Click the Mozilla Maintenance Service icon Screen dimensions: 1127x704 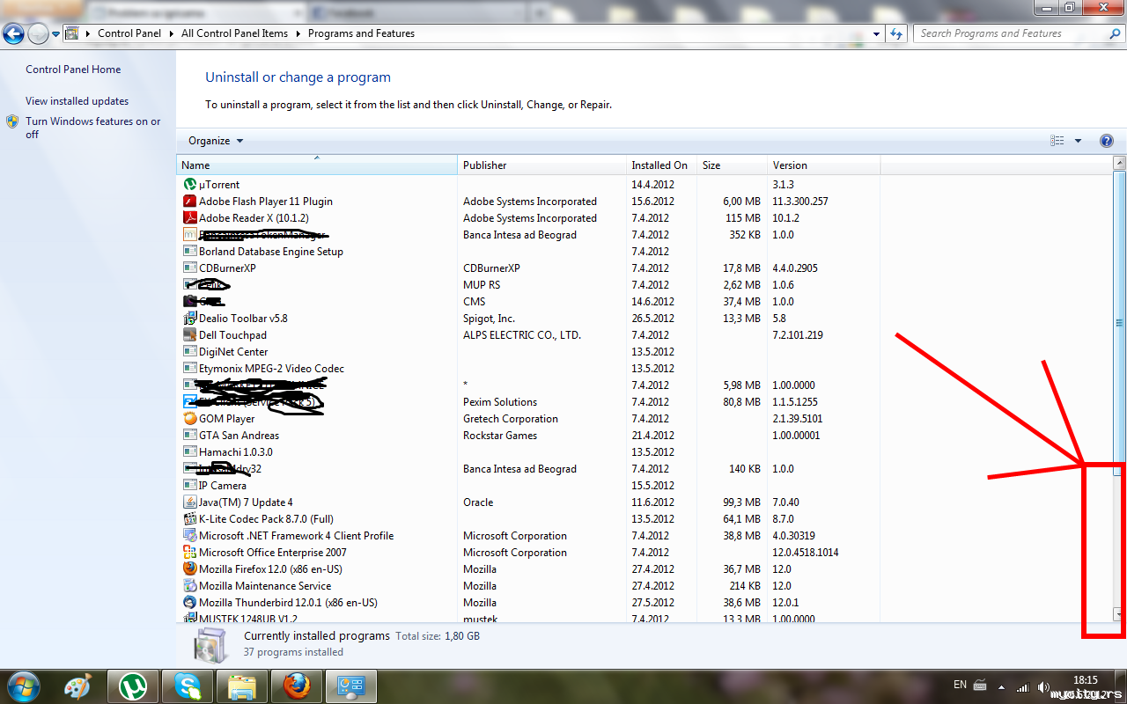[x=189, y=586]
